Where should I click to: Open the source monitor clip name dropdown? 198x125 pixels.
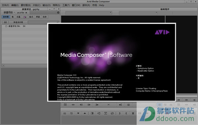88,13
